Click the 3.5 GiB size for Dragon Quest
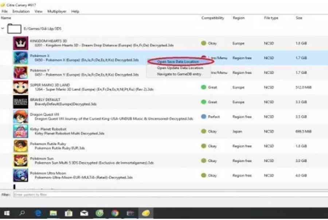Viewport: 328px width, 220px height. pos(301,117)
